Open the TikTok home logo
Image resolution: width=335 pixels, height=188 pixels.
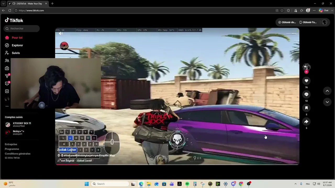14,20
